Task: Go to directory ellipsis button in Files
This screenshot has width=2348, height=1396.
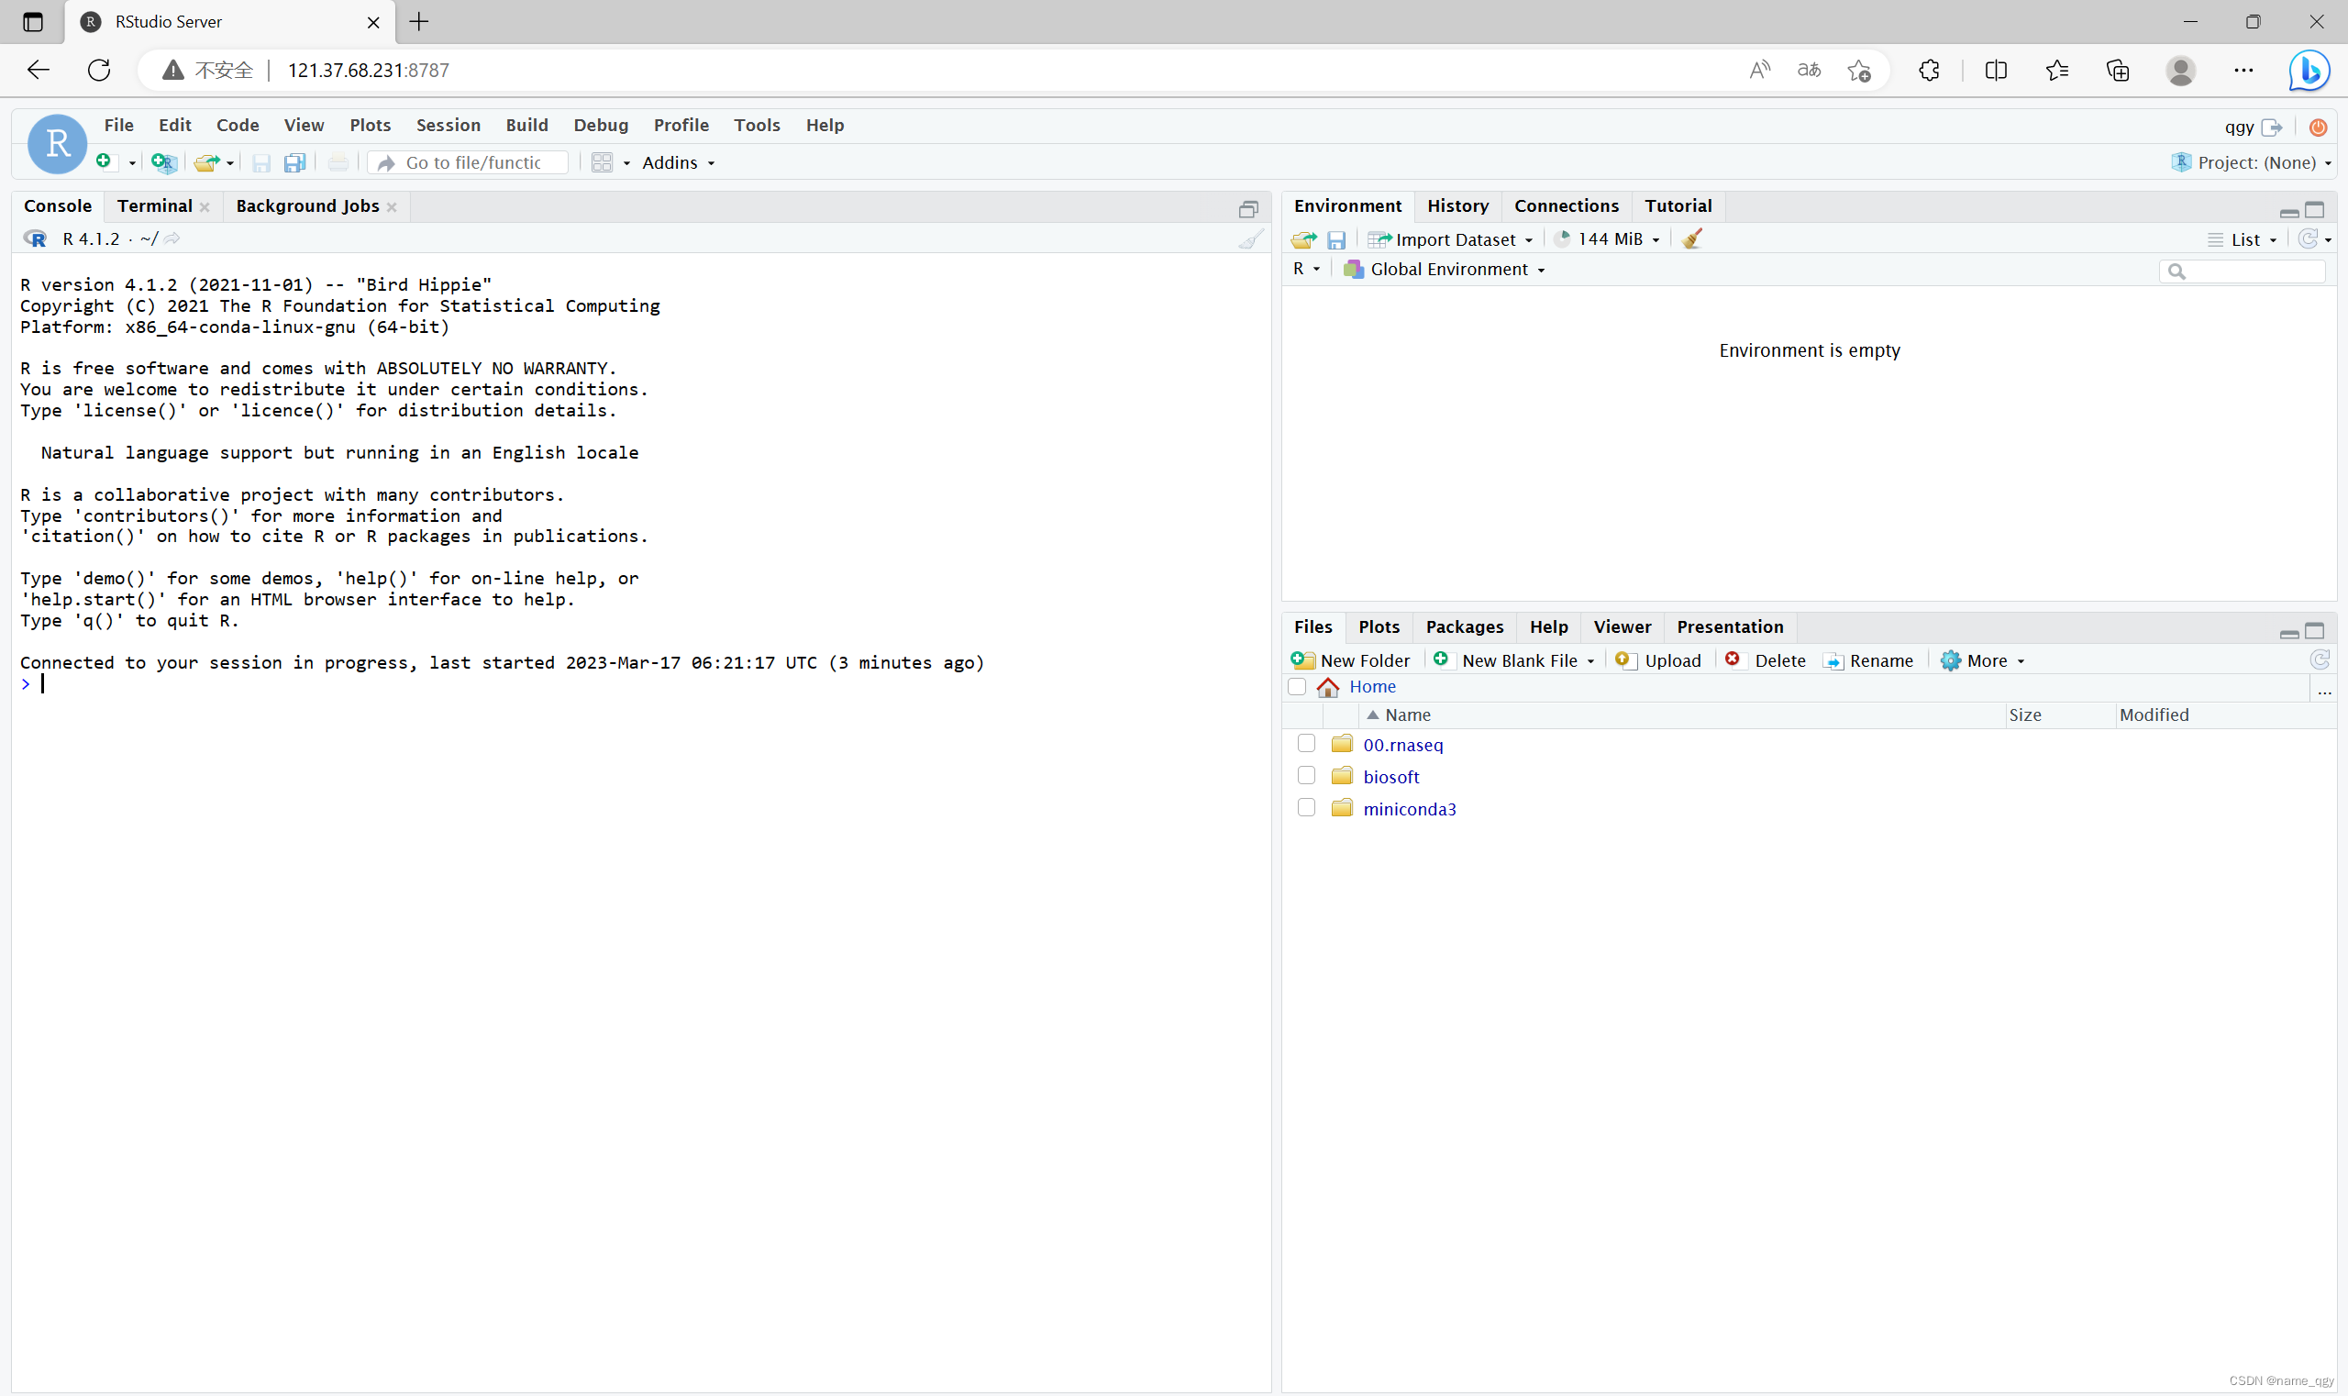Action: click(2324, 690)
